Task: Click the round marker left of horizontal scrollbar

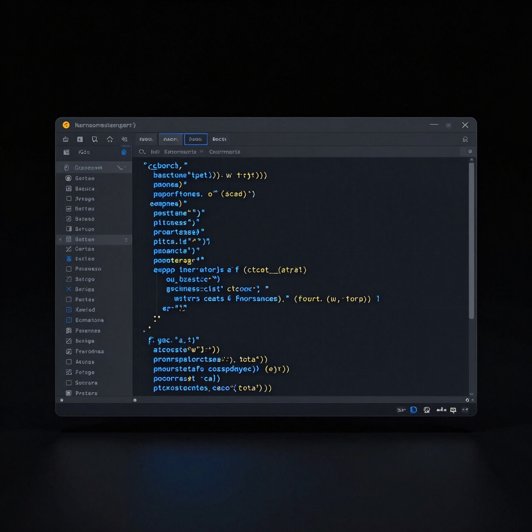Action: [135, 400]
